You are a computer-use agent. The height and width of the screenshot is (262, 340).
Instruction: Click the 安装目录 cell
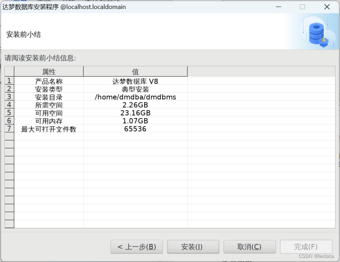pos(49,97)
